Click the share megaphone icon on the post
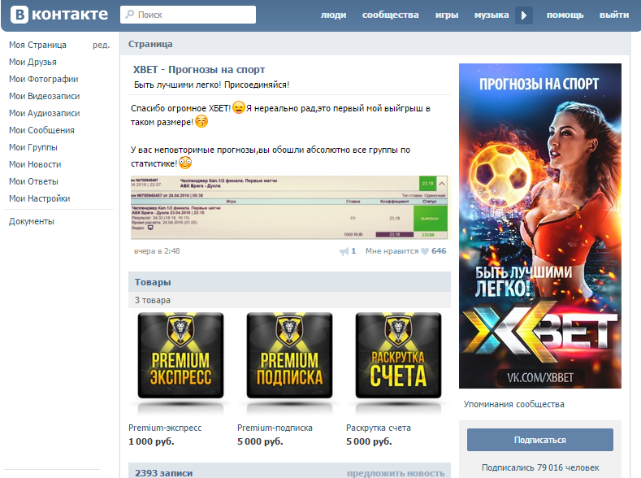This screenshot has height=478, width=641. tap(344, 251)
